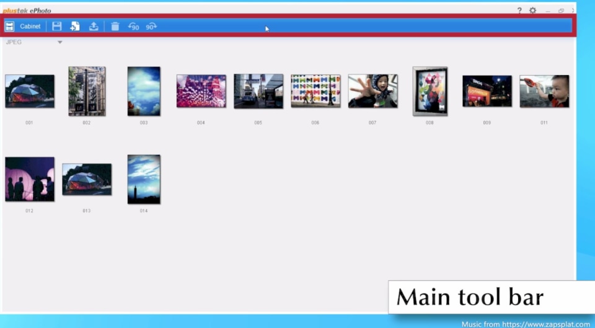The image size is (595, 328).
Task: Restore down the ePhoto window
Action: coord(561,11)
